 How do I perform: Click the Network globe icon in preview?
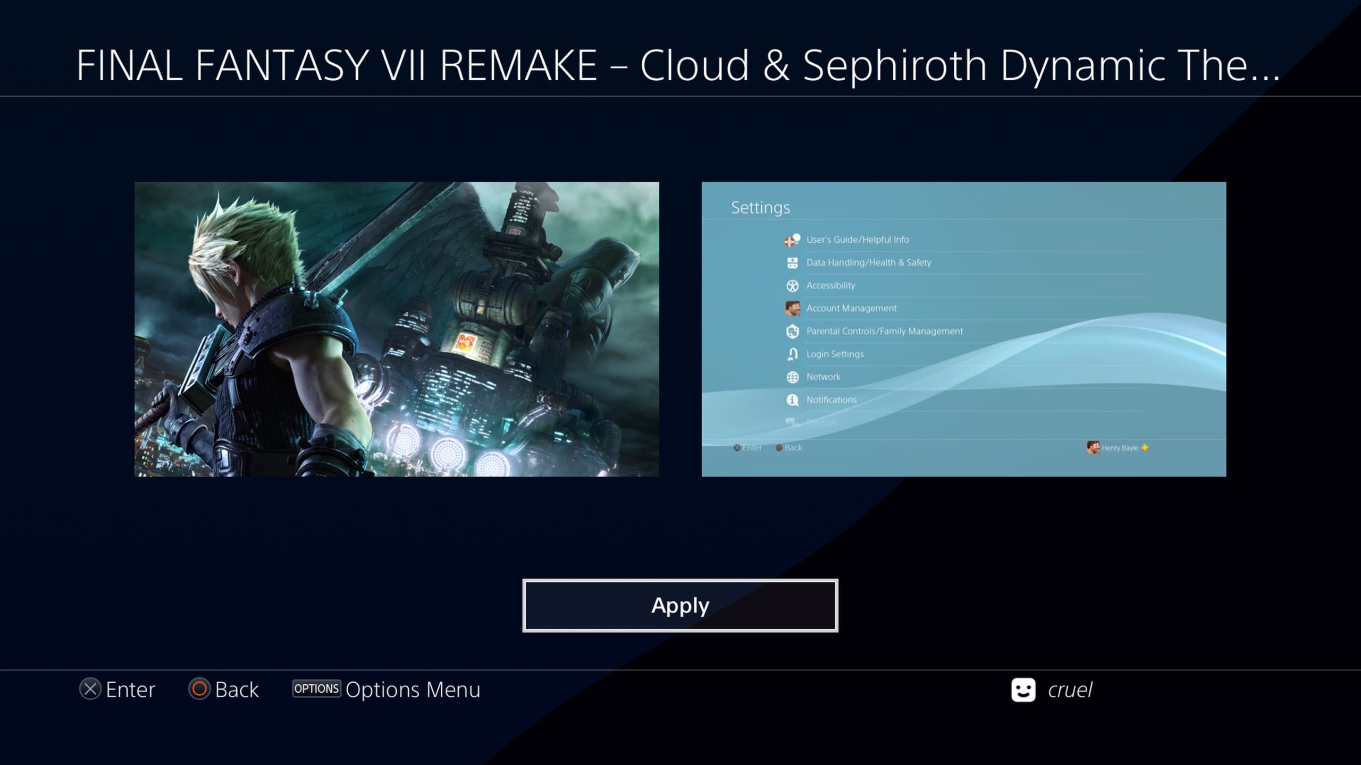point(792,377)
